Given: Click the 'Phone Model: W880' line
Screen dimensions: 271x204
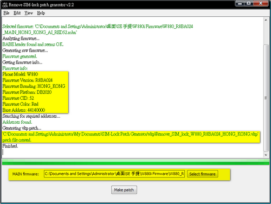Looking at the screenshot, I should 20,74.
